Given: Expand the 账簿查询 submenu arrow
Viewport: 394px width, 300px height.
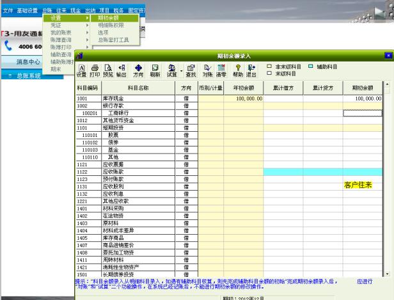Looking at the screenshot, I should pos(87,40).
